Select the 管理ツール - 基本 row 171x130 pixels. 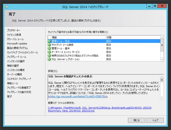click(104, 48)
